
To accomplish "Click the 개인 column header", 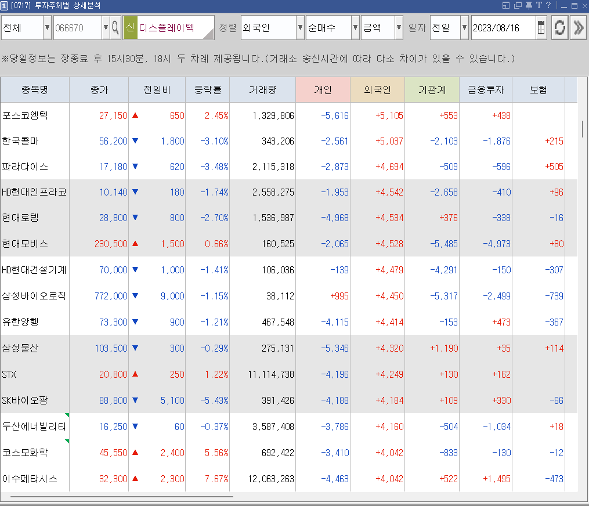I will 323,90.
